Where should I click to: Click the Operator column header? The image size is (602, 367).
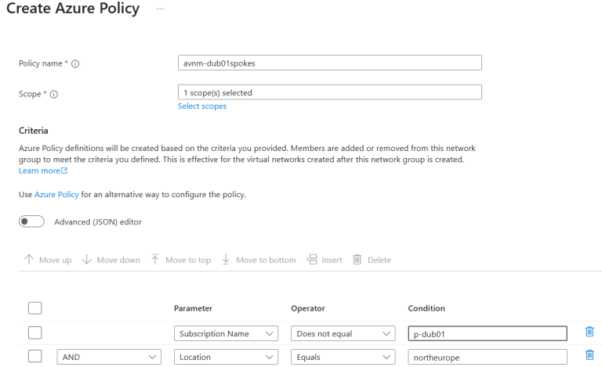(x=308, y=308)
